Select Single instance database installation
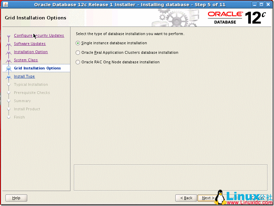This screenshot has width=274, height=206. [78, 43]
